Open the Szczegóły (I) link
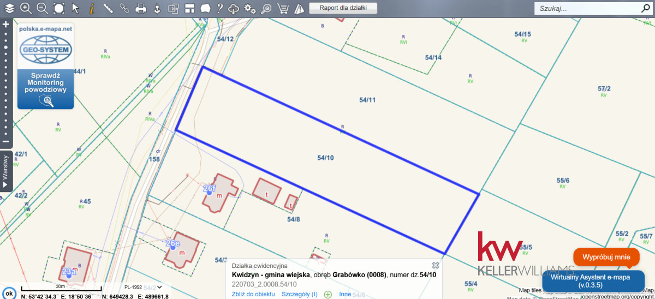The width and height of the screenshot is (655, 299). tap(299, 295)
